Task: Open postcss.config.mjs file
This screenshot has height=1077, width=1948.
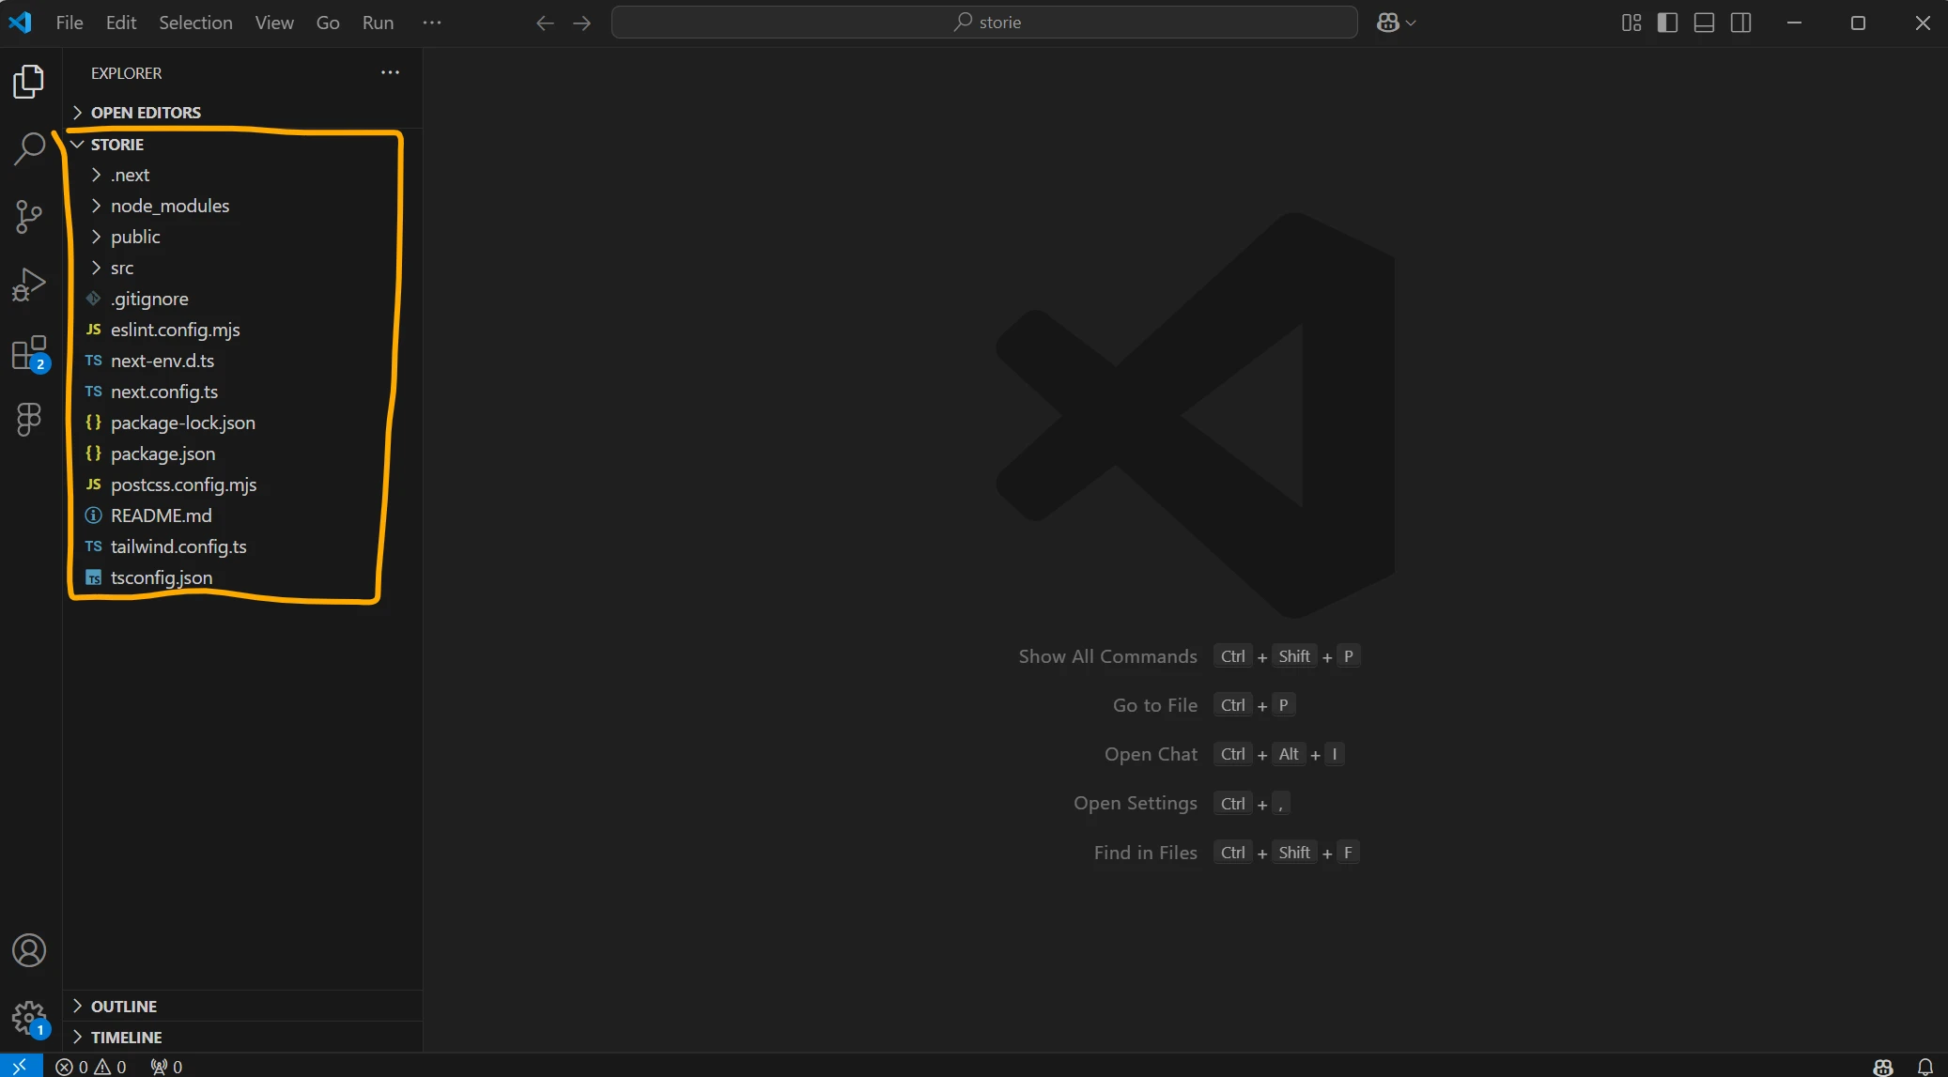Action: click(x=242, y=485)
